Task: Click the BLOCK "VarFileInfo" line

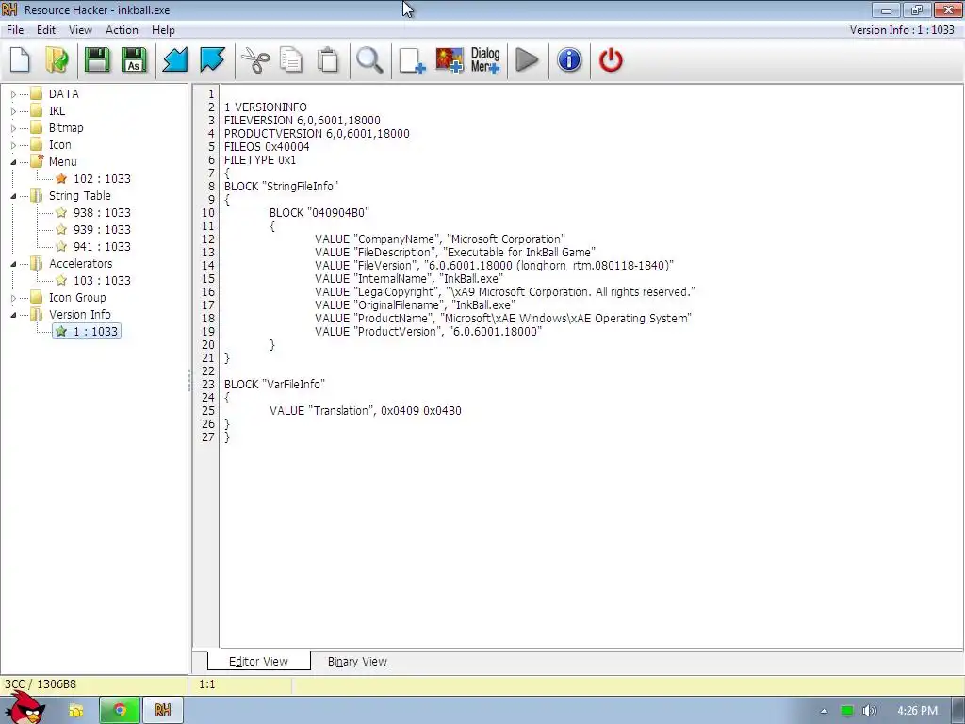Action: click(274, 385)
